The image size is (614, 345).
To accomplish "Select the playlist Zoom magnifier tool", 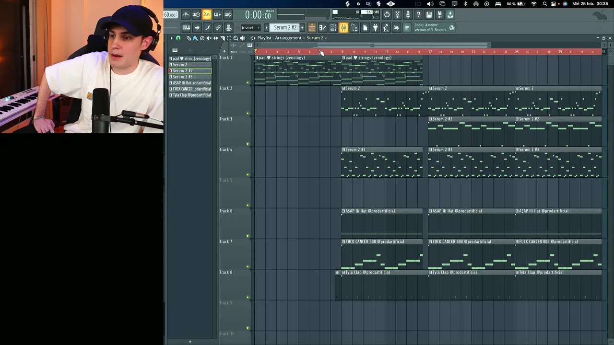I will coord(236,38).
